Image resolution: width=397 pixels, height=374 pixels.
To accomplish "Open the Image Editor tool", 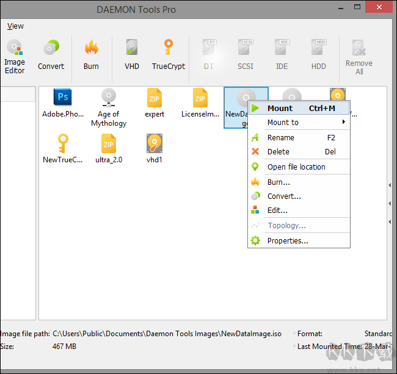I will click(15, 56).
